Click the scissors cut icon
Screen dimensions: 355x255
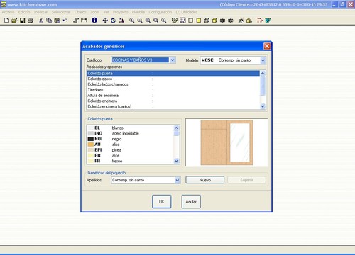pyautogui.click(x=41, y=21)
